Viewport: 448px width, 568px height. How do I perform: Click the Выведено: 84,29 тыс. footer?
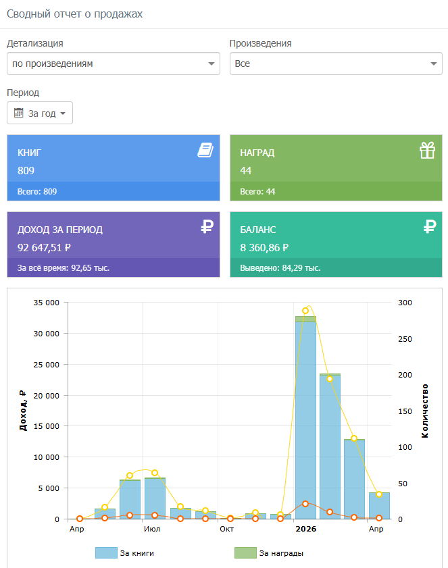coord(336,268)
